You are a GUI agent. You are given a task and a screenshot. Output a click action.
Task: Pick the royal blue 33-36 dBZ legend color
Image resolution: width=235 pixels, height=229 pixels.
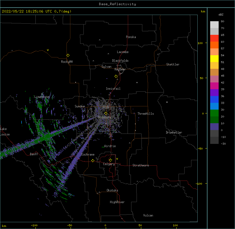tap(214, 99)
